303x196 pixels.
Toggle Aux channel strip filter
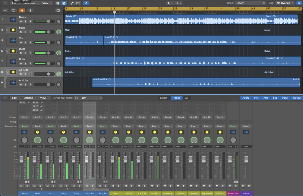click(x=266, y=98)
